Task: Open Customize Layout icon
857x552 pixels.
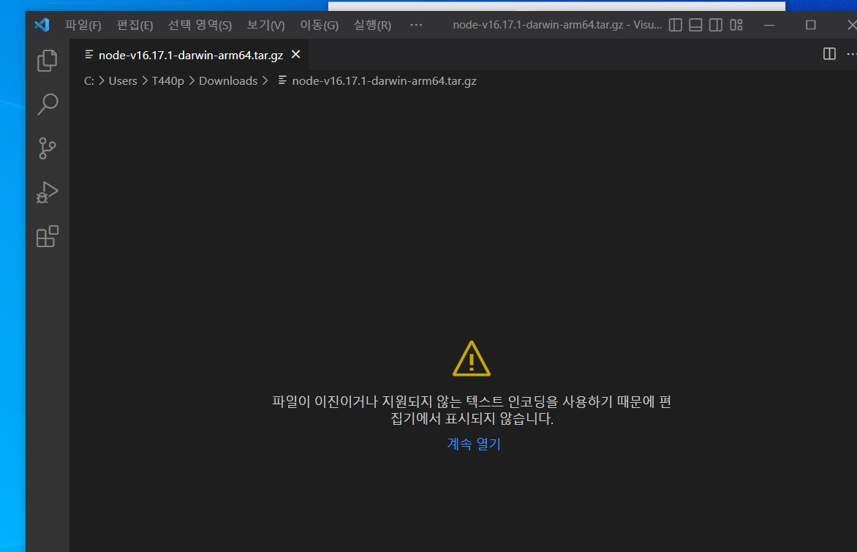Action: tap(736, 25)
